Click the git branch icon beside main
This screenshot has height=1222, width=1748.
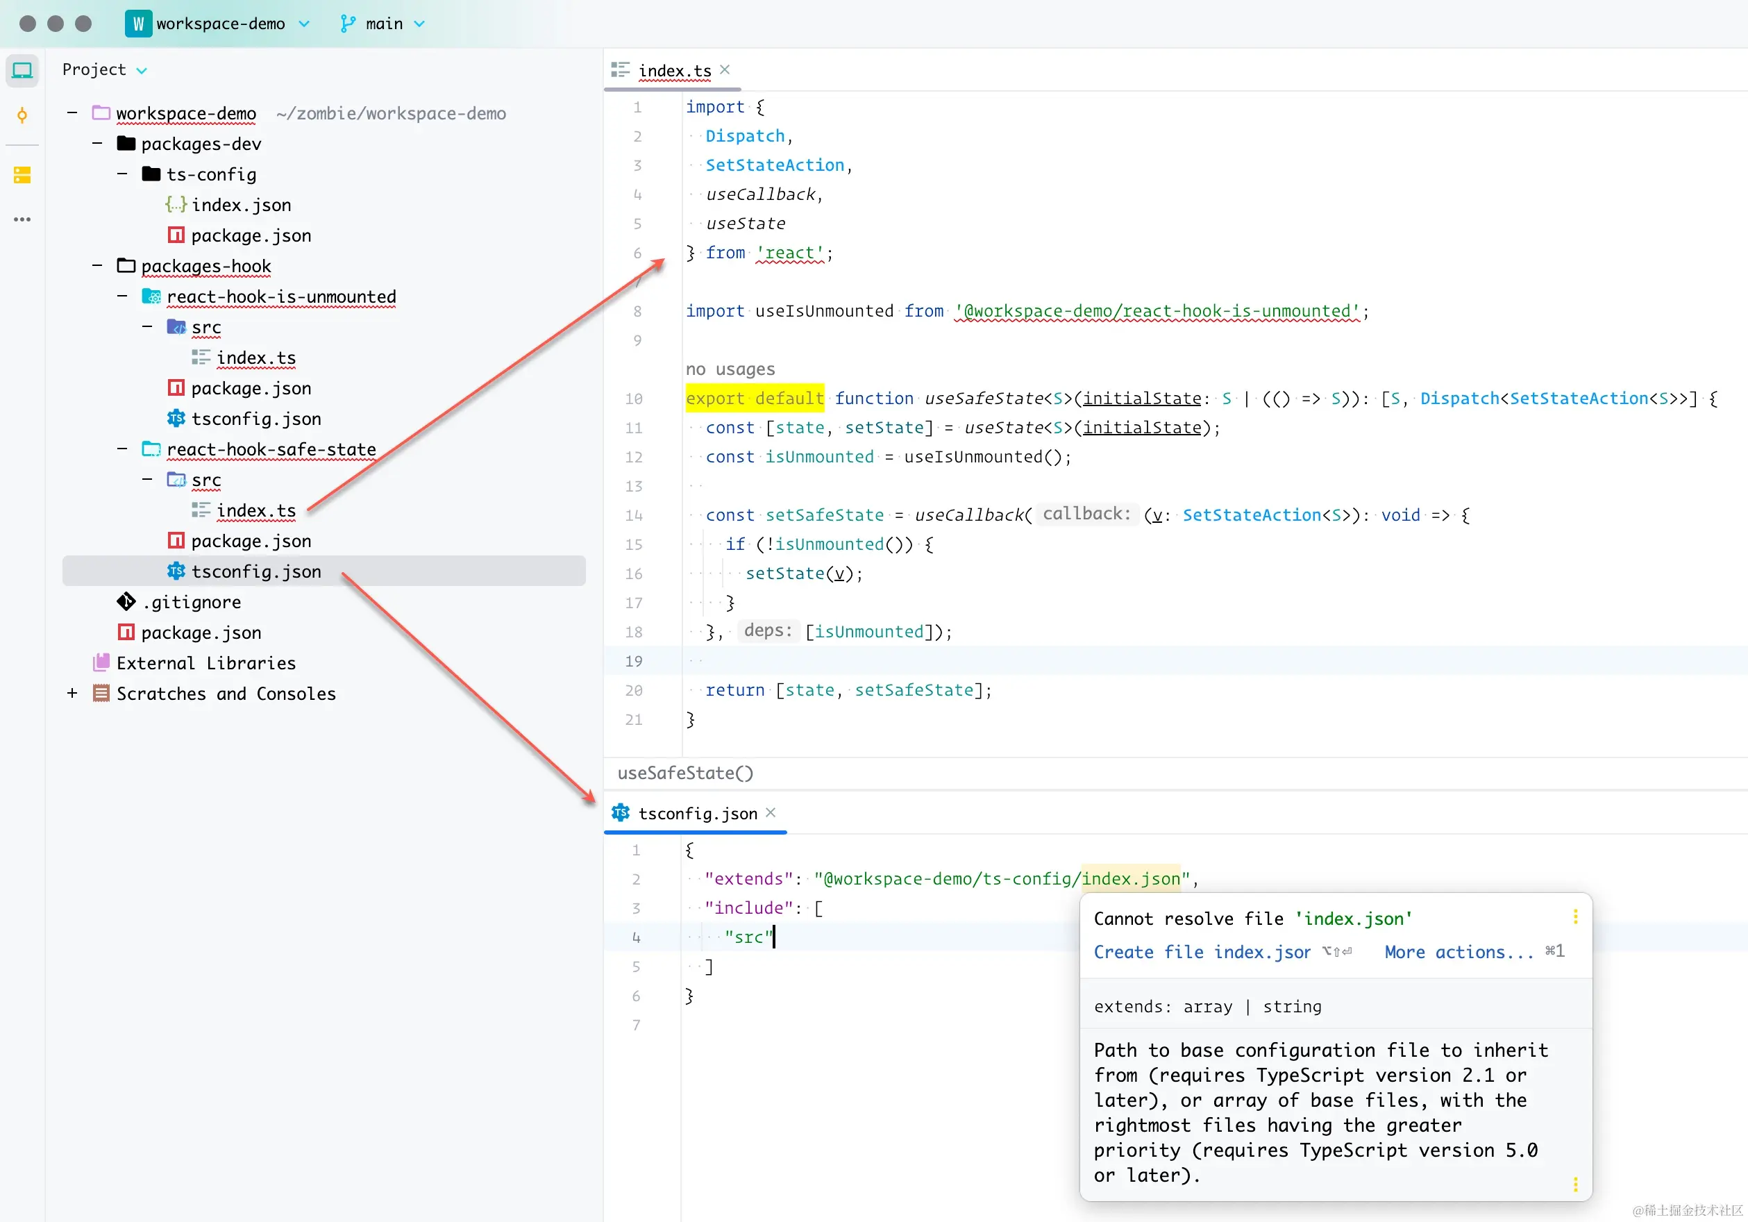348,24
